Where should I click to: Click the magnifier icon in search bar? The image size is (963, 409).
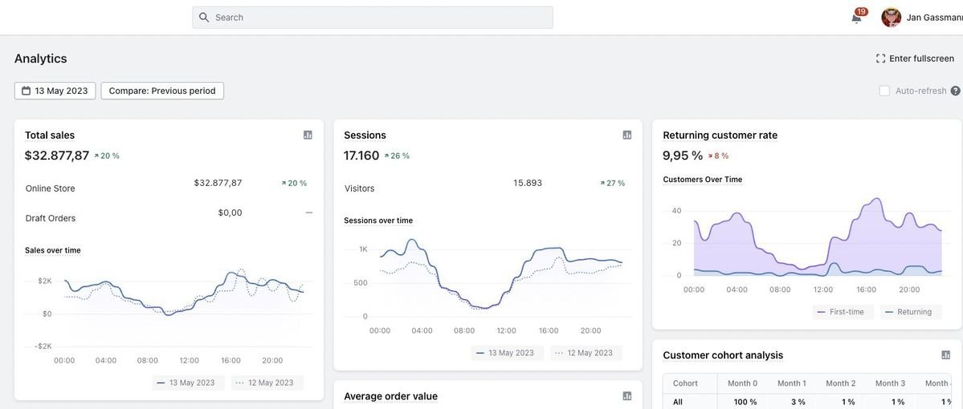pyautogui.click(x=204, y=18)
